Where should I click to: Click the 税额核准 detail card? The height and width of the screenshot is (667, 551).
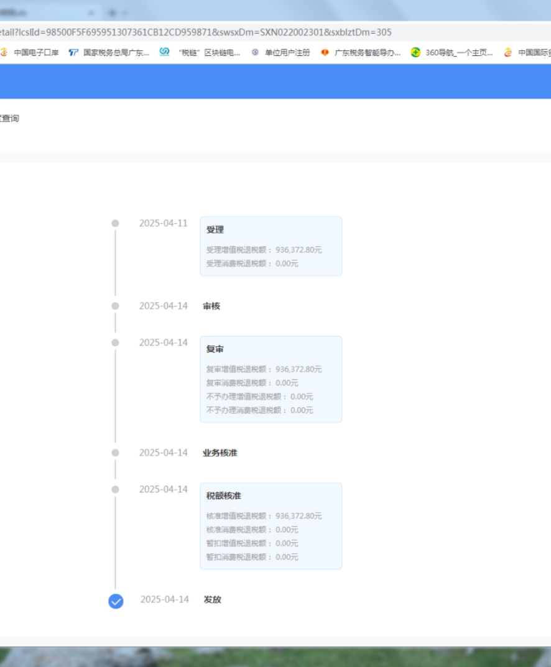[270, 525]
